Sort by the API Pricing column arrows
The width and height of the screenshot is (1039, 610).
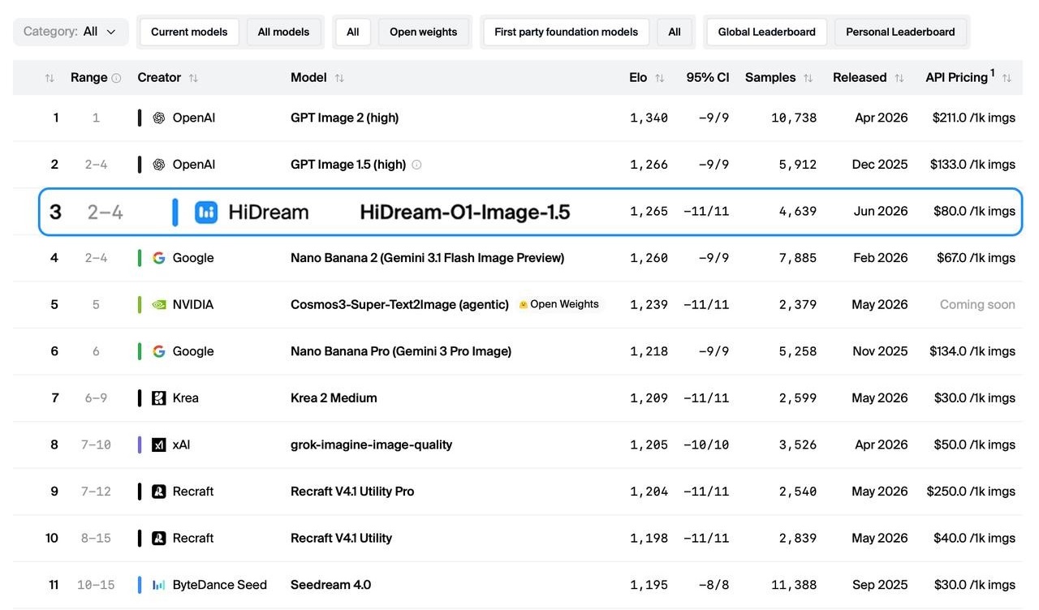coord(1007,78)
